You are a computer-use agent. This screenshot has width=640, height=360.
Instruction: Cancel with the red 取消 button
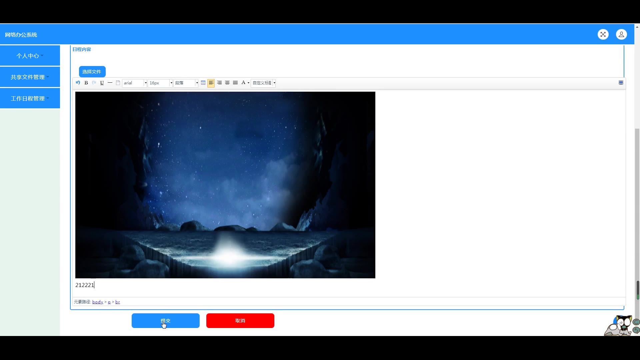coord(240,321)
